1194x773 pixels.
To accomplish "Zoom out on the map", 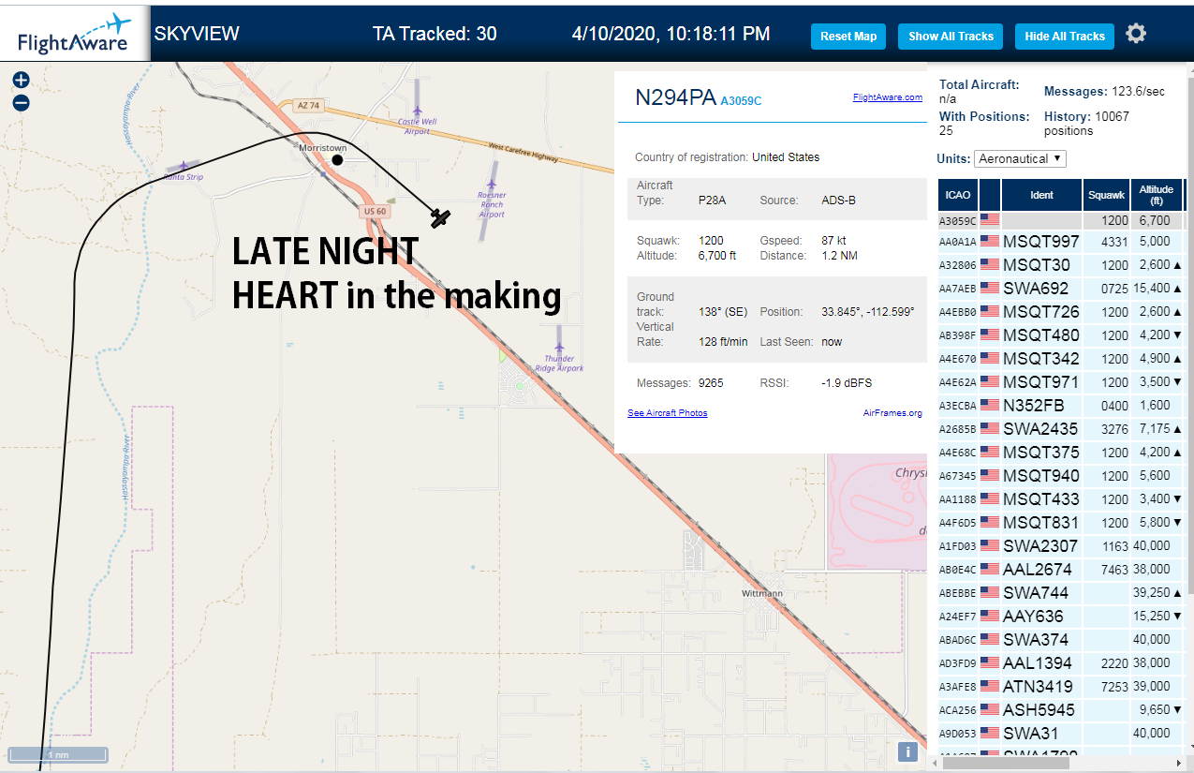I will 22,103.
